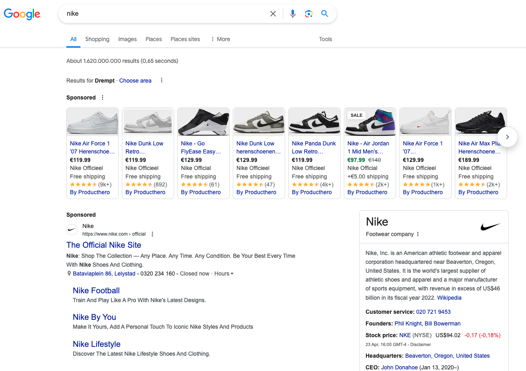Open founder Bill Bowerman link
The image size is (526, 371).
tap(443, 323)
